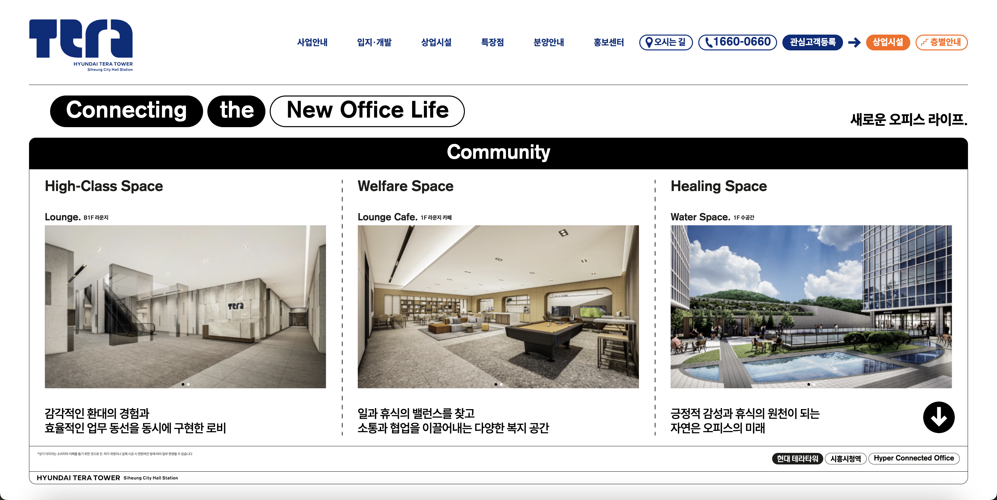Click the orange 상업시설 pill button
Screen dimensions: 997x500
click(888, 42)
